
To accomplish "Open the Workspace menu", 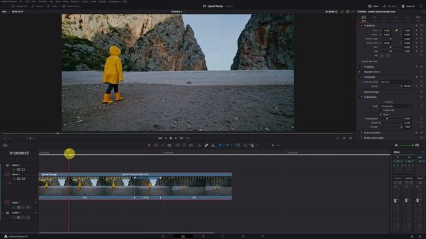I will pyautogui.click(x=114, y=1).
